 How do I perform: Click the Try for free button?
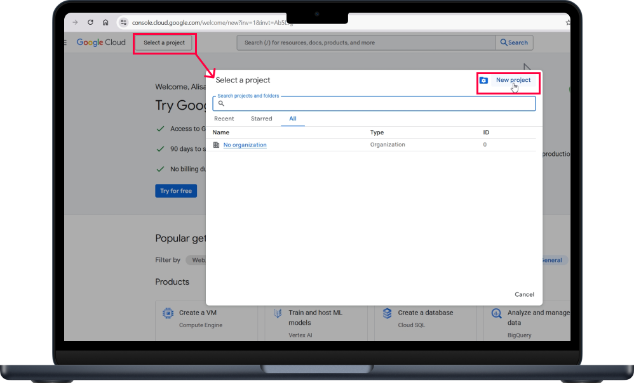[176, 191]
